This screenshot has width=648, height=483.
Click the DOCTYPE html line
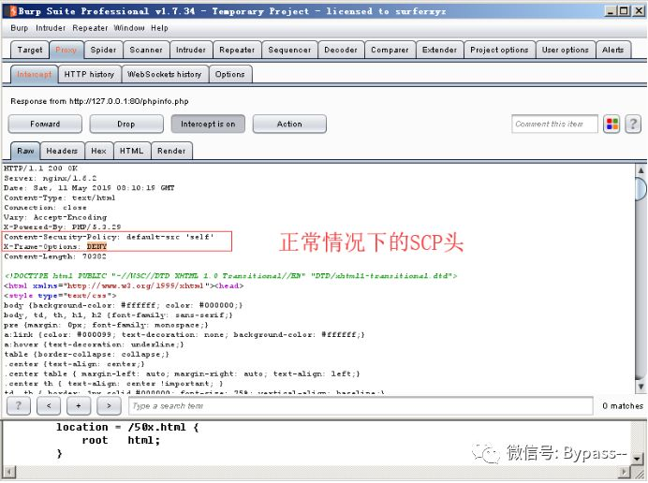[x=230, y=275]
